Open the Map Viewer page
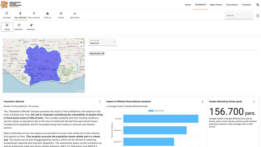The width and height of the screenshot is (261, 147). tap(216, 5)
